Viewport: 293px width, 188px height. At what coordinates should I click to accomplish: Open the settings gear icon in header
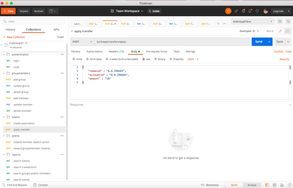click(243, 11)
